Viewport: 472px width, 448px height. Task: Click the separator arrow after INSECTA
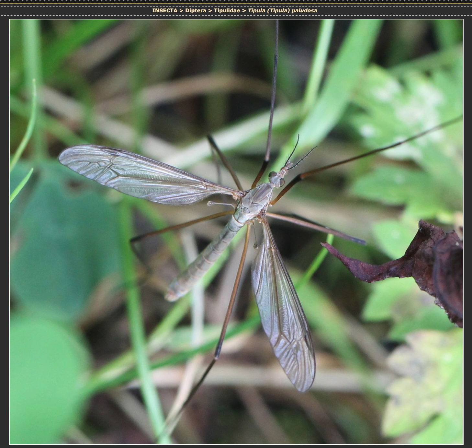click(x=181, y=10)
